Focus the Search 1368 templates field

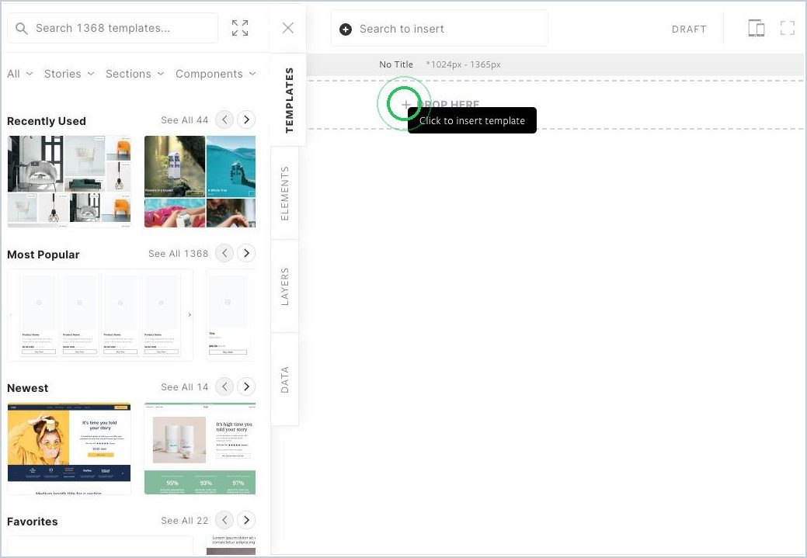pyautogui.click(x=113, y=28)
